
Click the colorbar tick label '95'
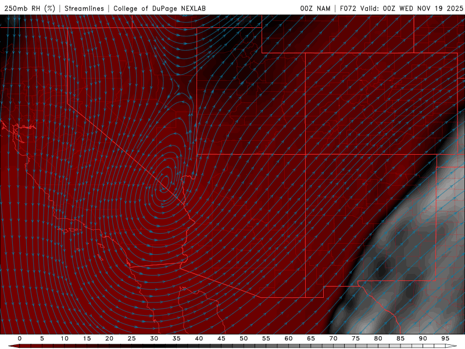click(445, 339)
